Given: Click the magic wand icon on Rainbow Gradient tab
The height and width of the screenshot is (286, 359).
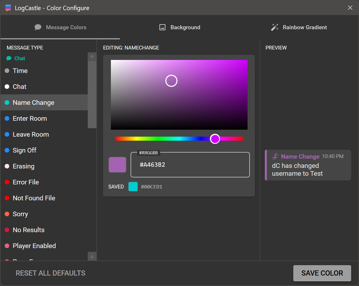Looking at the screenshot, I should pyautogui.click(x=275, y=27).
